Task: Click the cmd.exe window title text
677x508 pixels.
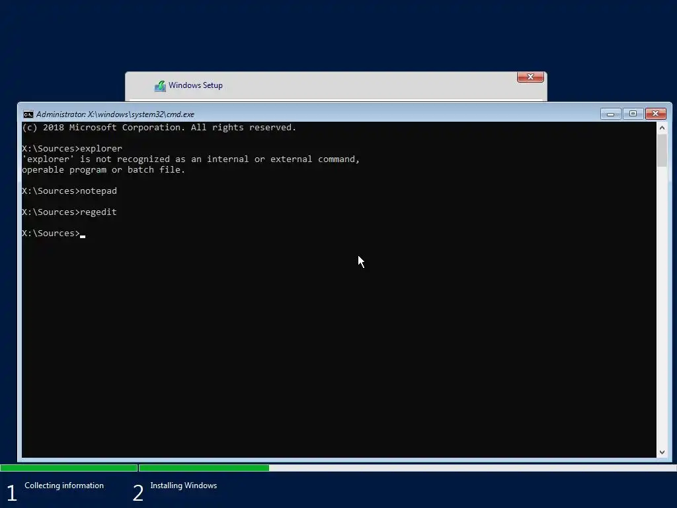Action: [x=115, y=114]
